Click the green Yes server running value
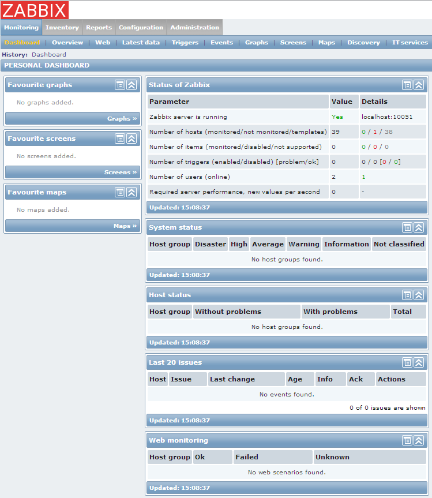The height and width of the screenshot is (498, 432). [x=337, y=117]
